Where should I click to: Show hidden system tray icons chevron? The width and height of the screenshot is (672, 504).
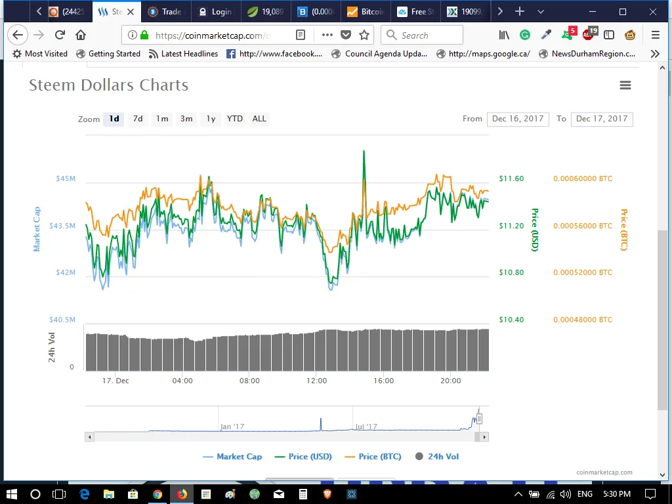click(518, 494)
